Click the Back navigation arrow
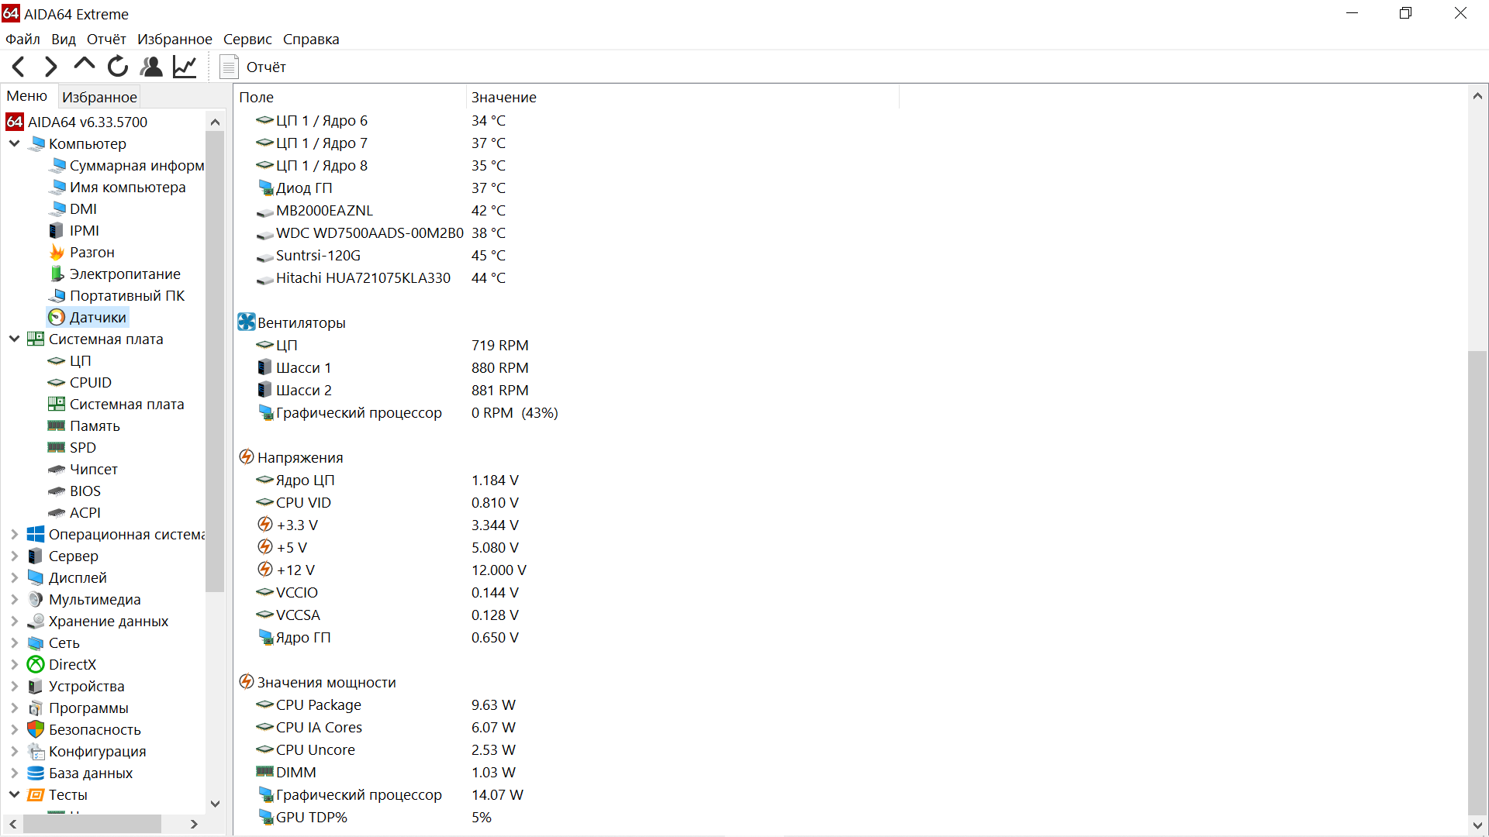Screen dimensions: 1489x837 click(x=19, y=67)
